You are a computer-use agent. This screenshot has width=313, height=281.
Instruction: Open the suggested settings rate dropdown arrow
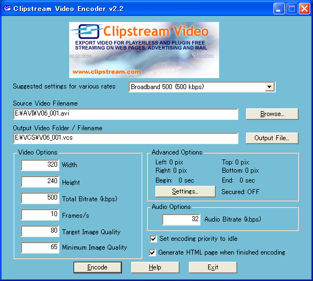[x=269, y=87]
